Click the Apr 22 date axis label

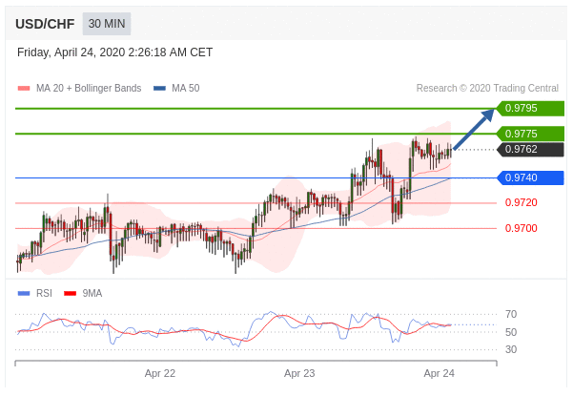click(x=160, y=373)
